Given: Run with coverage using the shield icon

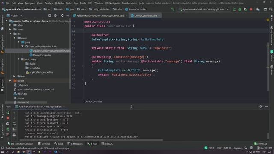Looking at the screenshot, I should click(x=245, y=9).
